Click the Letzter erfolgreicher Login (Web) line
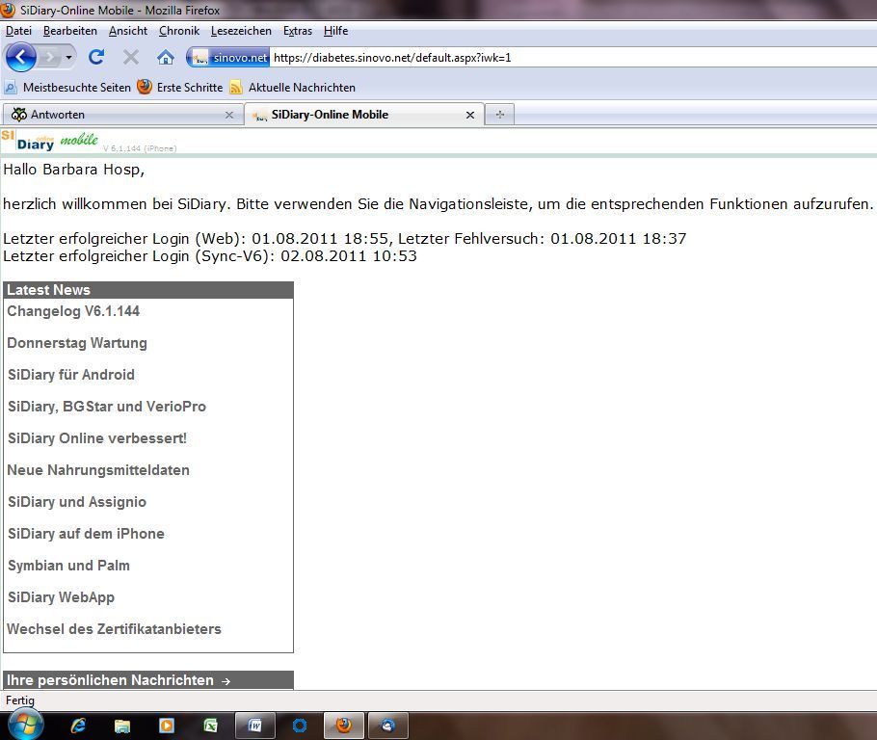The width and height of the screenshot is (877, 740). coord(345,239)
